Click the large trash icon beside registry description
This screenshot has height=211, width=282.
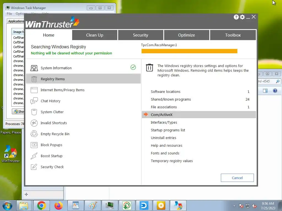coord(150,68)
